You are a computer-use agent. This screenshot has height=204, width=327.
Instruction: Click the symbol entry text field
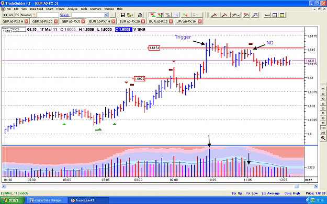pos(48,15)
